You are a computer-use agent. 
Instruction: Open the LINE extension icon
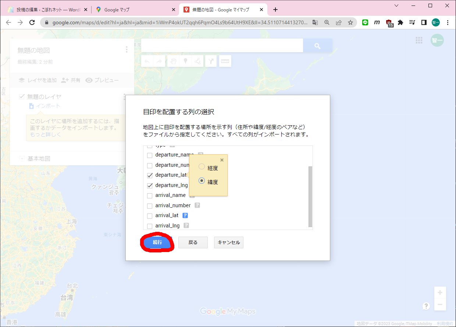point(365,22)
